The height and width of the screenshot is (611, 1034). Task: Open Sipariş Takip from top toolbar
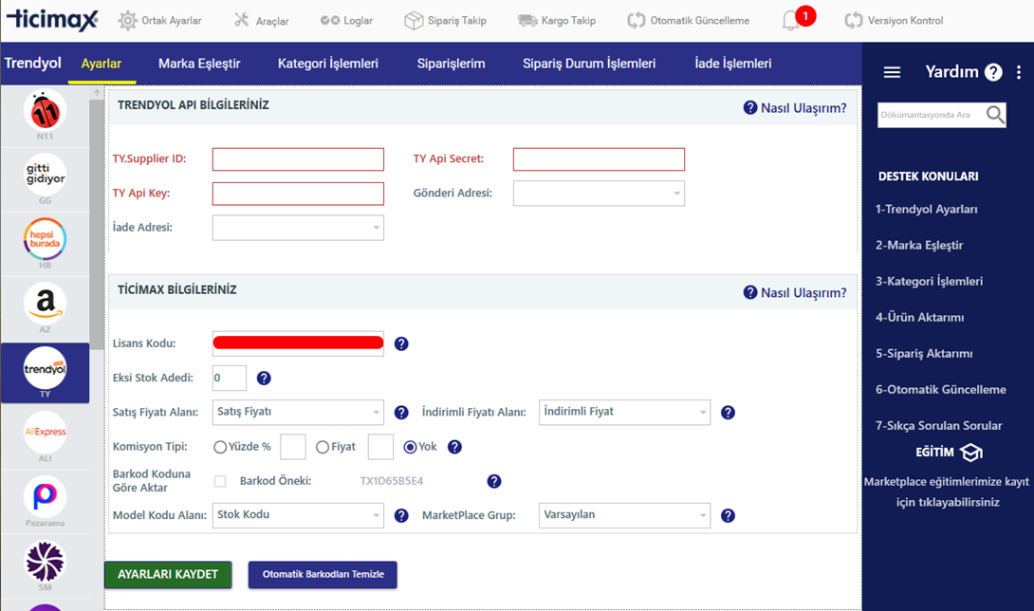(445, 21)
